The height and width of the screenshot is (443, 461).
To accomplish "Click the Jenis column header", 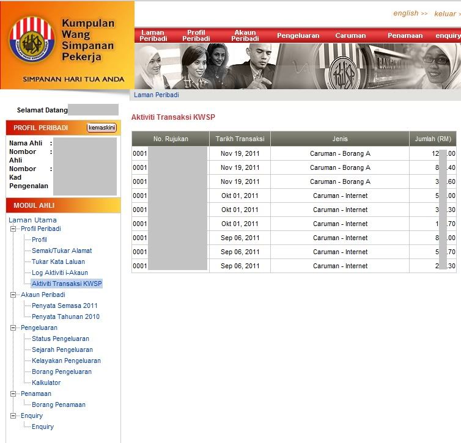I will point(340,139).
